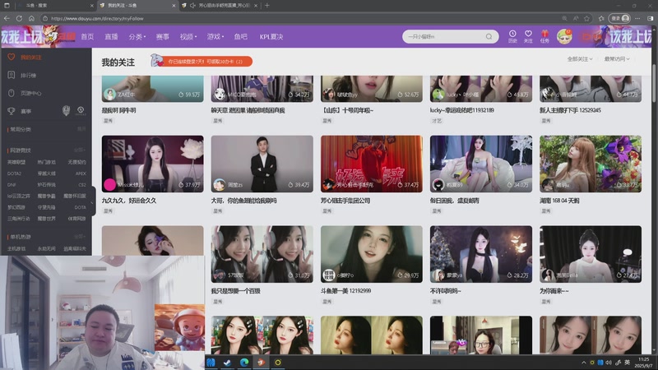Expand 全部 beside the 网游竞技 section
The height and width of the screenshot is (370, 658).
(x=79, y=150)
